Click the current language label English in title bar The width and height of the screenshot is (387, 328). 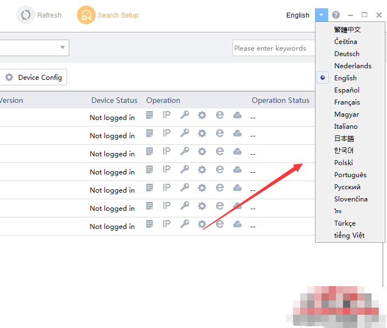point(297,15)
